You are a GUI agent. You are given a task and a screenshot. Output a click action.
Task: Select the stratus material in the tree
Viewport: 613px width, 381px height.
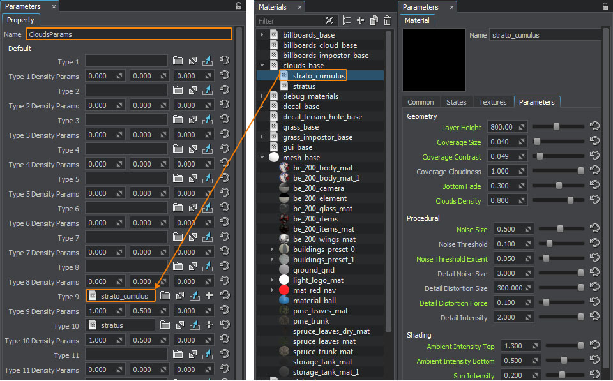click(x=304, y=86)
